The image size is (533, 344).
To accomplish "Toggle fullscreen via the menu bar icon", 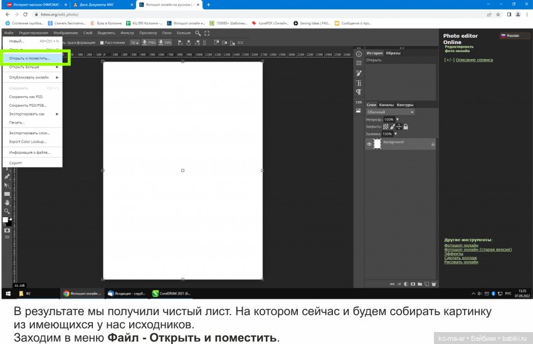I will click(x=207, y=33).
